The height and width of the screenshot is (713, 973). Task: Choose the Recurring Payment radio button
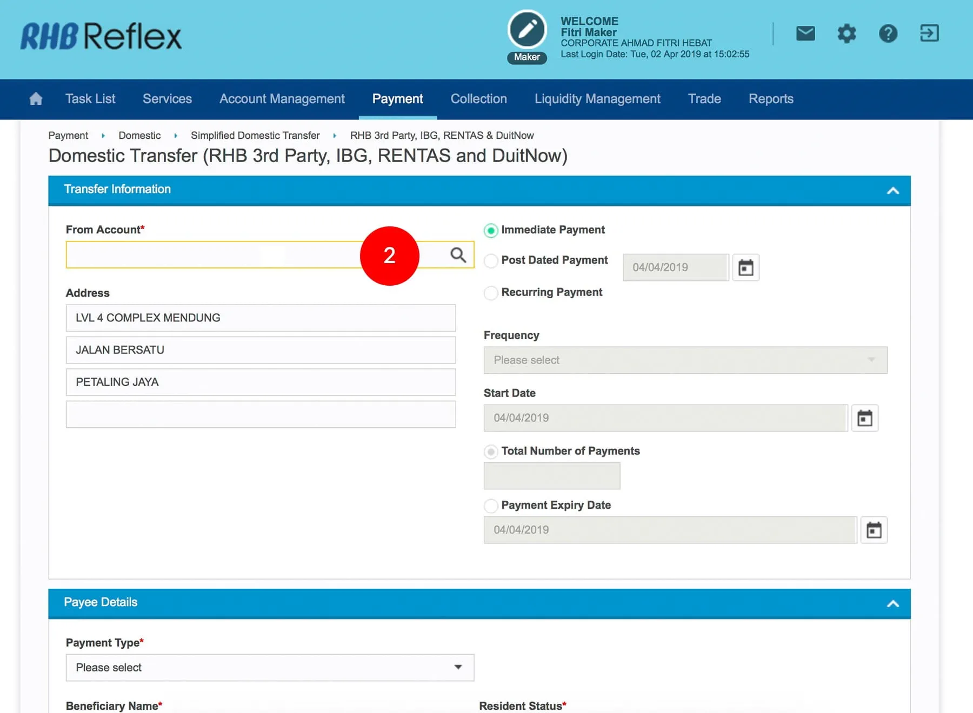tap(491, 293)
